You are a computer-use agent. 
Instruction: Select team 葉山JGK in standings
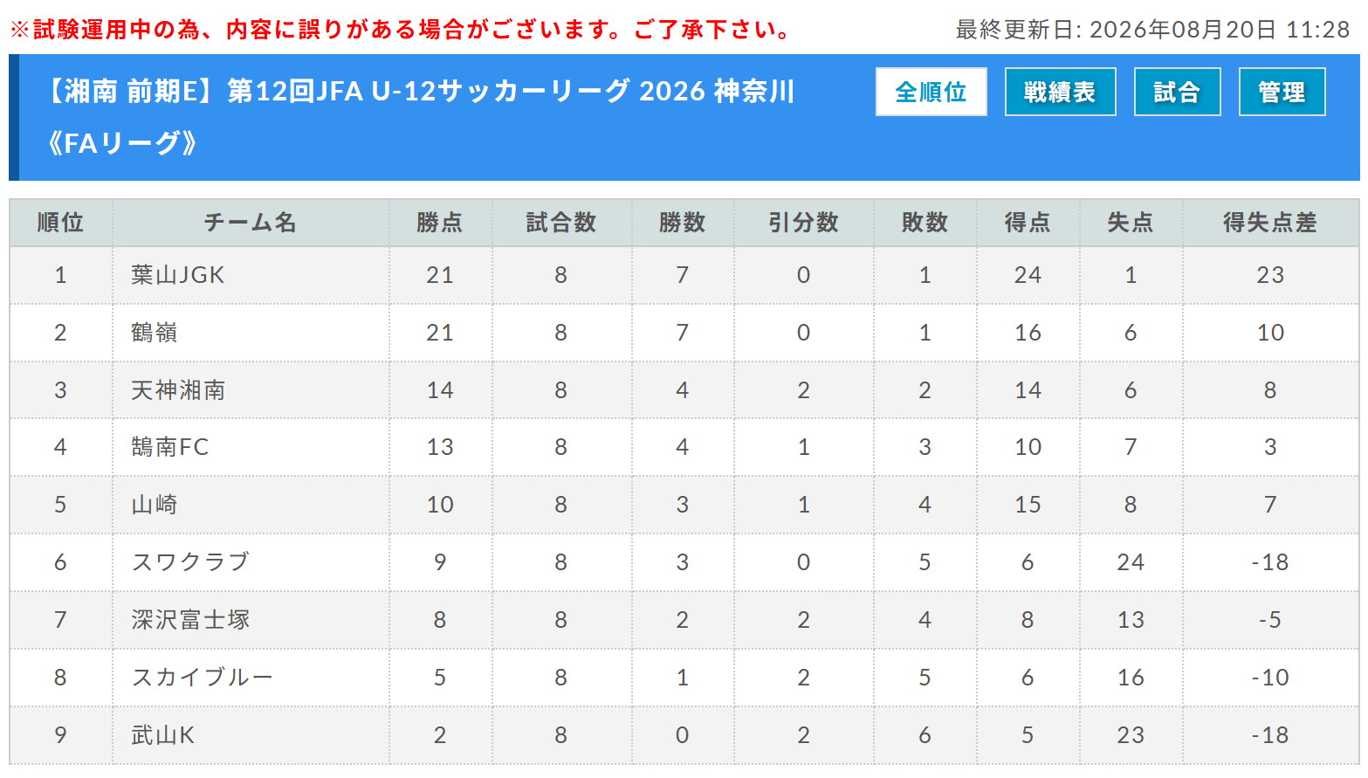click(178, 275)
